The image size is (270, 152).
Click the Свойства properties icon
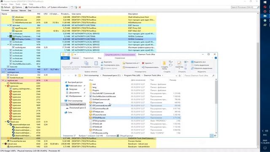click(x=179, y=63)
